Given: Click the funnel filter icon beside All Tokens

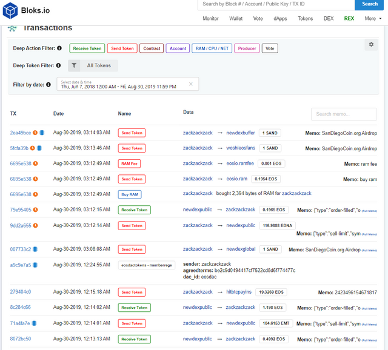Looking at the screenshot, I should (74, 65).
